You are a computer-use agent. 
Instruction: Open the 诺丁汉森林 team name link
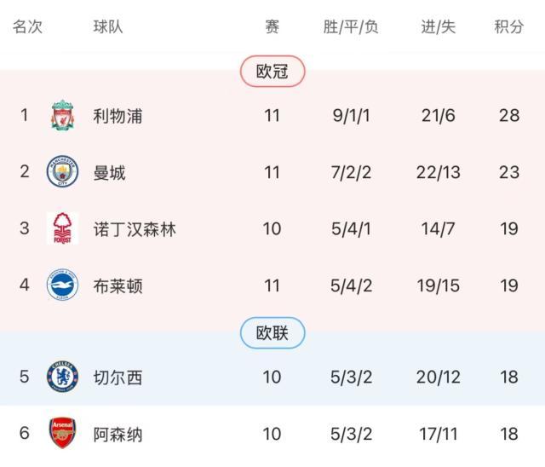135,228
